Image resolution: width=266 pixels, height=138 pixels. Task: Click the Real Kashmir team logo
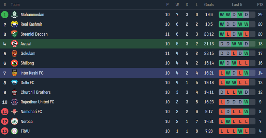[14, 24]
